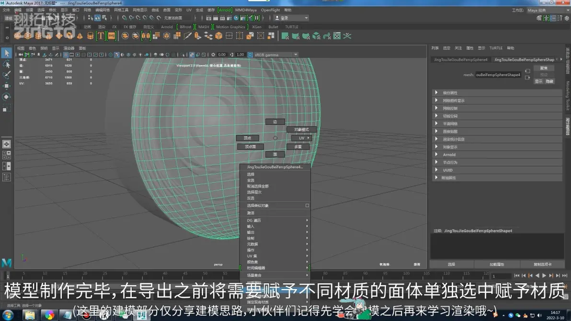Select 反选 in the context menu

pyautogui.click(x=251, y=198)
